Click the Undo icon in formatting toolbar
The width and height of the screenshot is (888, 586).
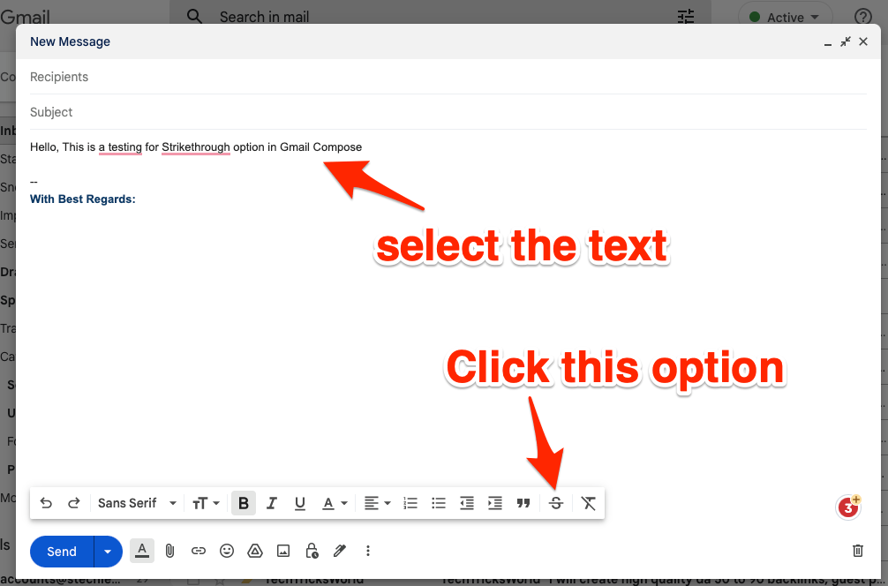point(46,503)
